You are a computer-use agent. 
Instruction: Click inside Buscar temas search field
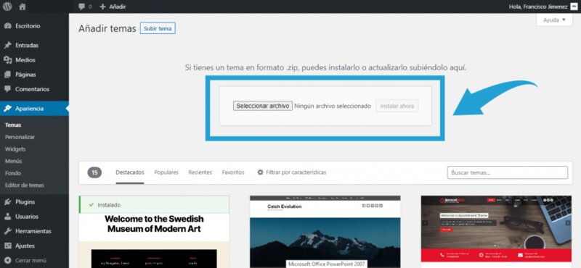click(507, 172)
